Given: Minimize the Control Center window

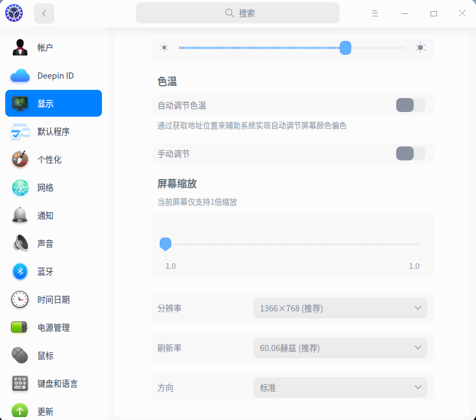Looking at the screenshot, I should (x=404, y=13).
